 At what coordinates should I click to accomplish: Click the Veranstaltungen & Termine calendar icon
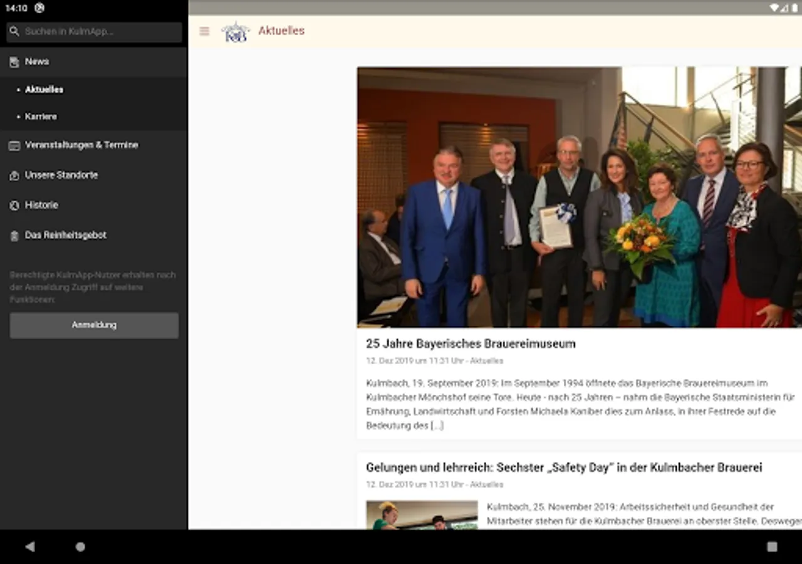click(14, 145)
